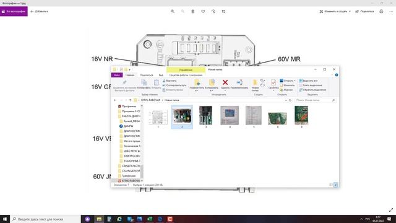Open the Photos more options ellipsis

click(x=391, y=11)
